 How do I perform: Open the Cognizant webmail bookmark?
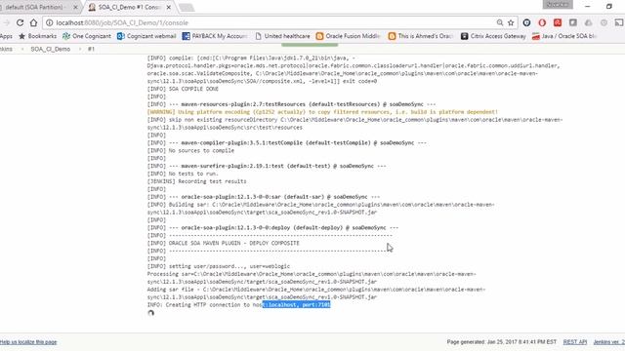[146, 36]
